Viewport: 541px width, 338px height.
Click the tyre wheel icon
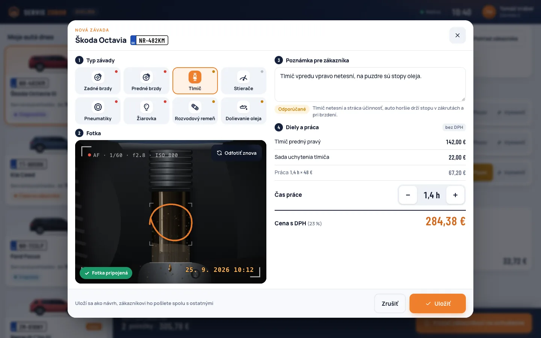pyautogui.click(x=98, y=107)
